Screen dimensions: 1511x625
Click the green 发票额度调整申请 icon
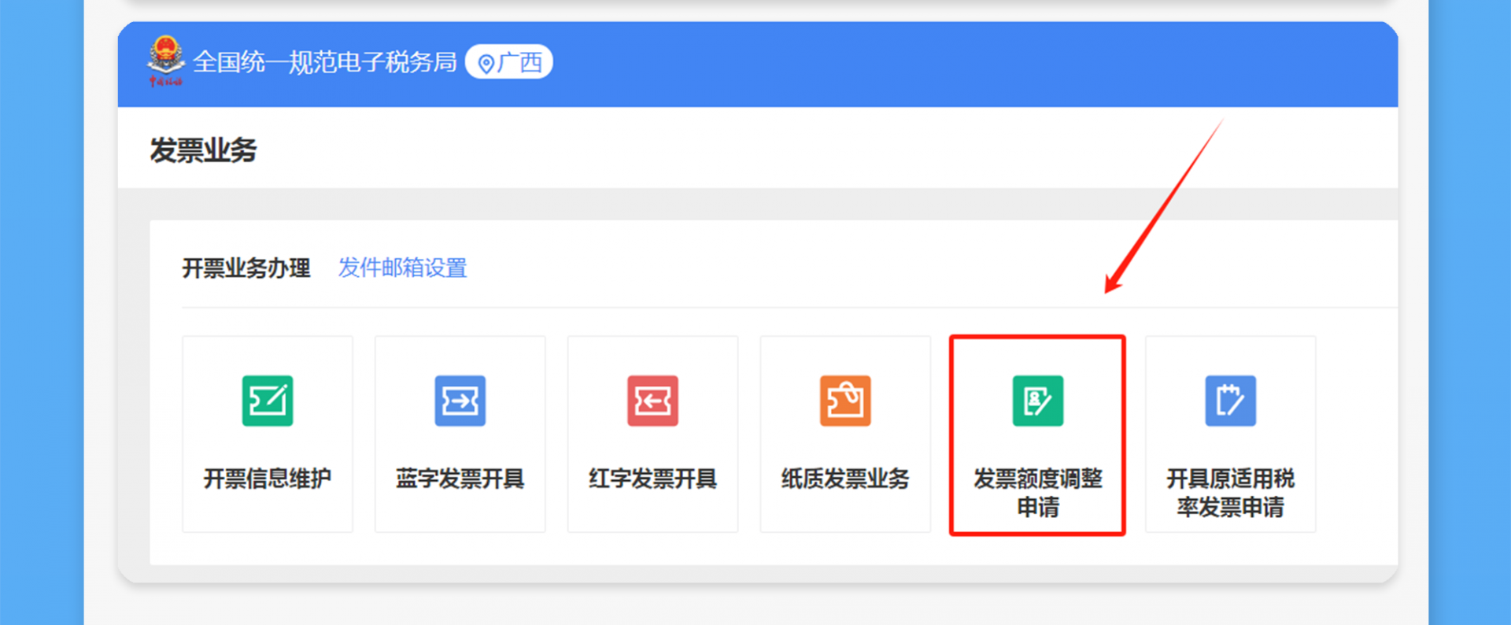tap(1037, 401)
